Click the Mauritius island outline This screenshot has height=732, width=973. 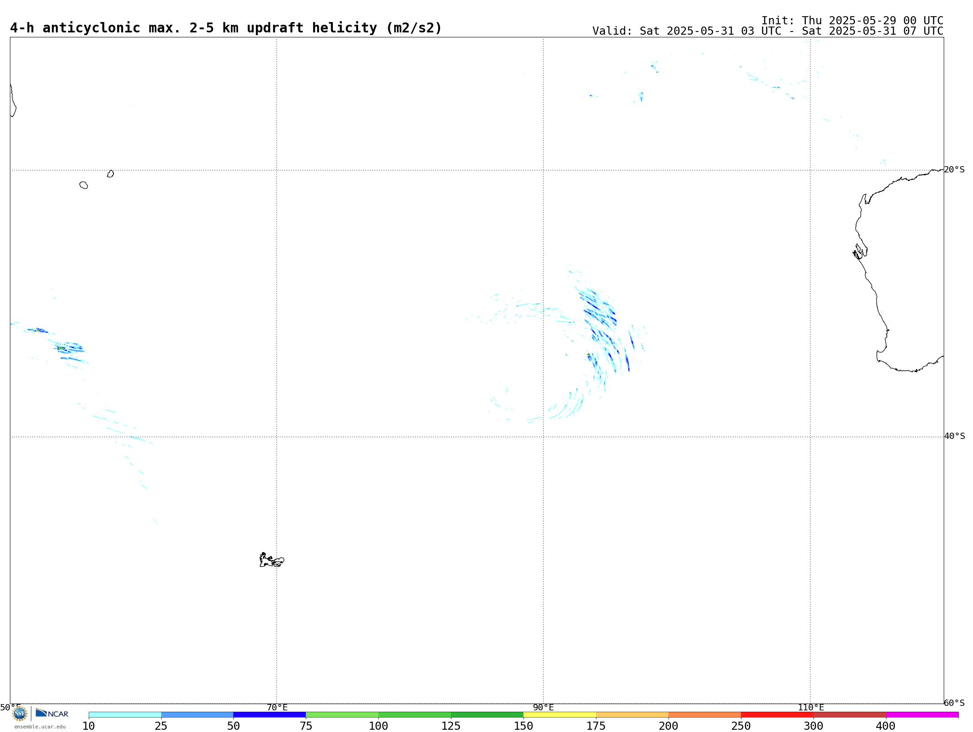click(x=110, y=174)
